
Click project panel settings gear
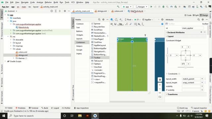[x=65, y=11]
